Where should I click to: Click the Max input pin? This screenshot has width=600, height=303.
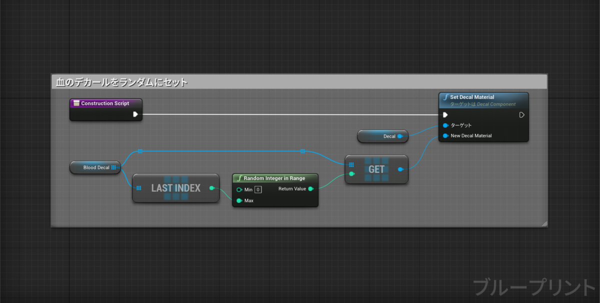(239, 201)
